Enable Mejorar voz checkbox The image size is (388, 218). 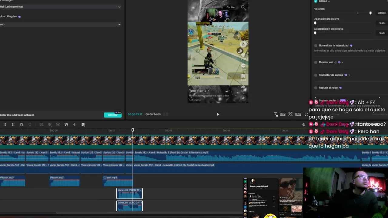[316, 62]
